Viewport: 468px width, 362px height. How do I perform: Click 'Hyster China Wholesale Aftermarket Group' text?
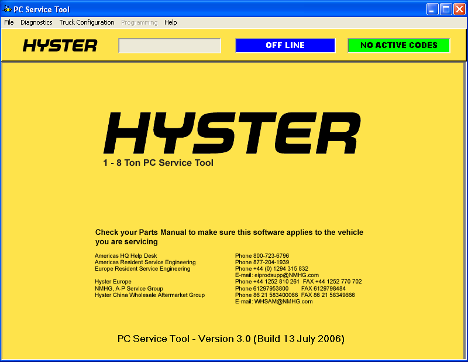coord(150,295)
